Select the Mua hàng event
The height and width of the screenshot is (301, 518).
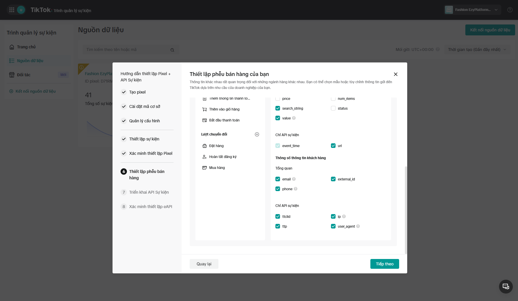click(x=217, y=168)
